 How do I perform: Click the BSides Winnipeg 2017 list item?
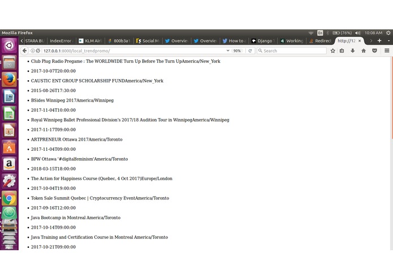click(x=72, y=101)
